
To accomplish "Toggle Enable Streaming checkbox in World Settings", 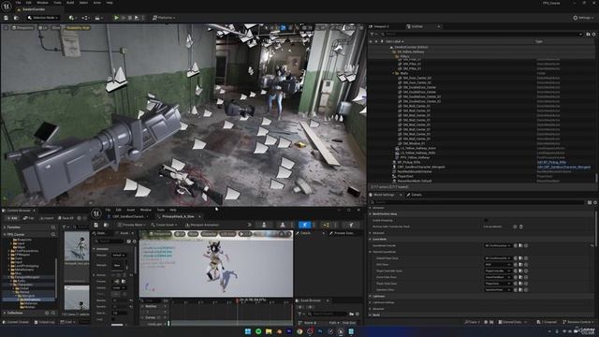I will coord(486,221).
